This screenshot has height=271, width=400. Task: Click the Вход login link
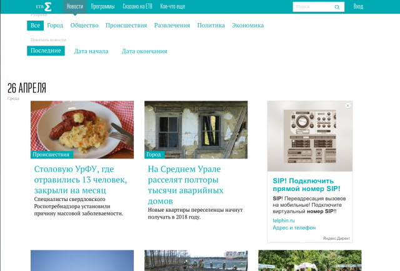coord(358,7)
